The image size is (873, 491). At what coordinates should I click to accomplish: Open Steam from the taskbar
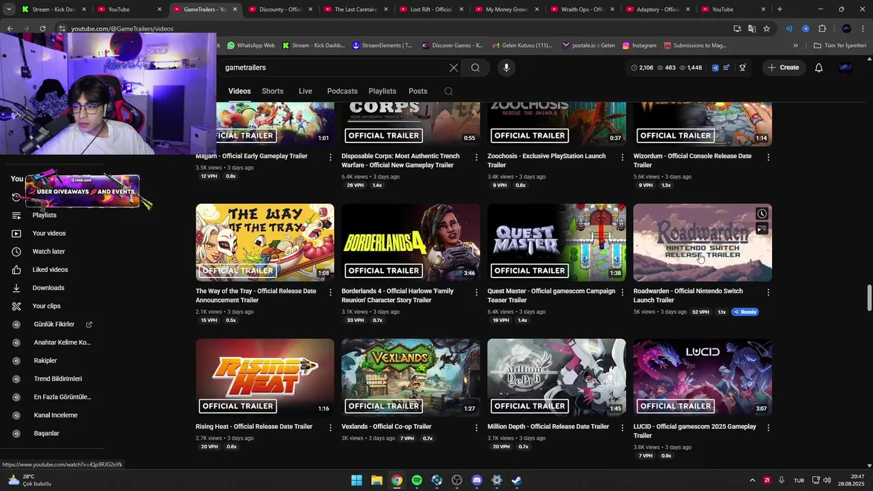coord(516,480)
